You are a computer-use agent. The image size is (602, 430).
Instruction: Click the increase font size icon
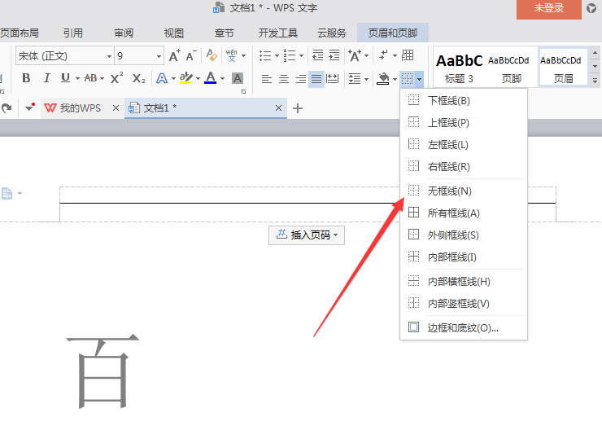pyautogui.click(x=174, y=56)
